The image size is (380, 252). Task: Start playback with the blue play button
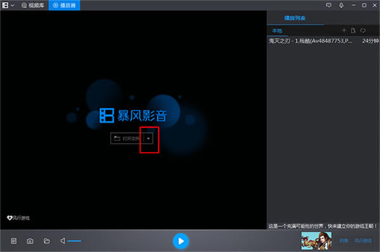point(180,241)
